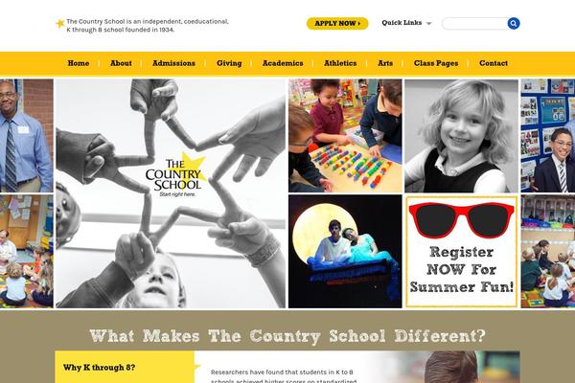
Task: Click the red sunglasses summer graphic
Action: pyautogui.click(x=461, y=220)
